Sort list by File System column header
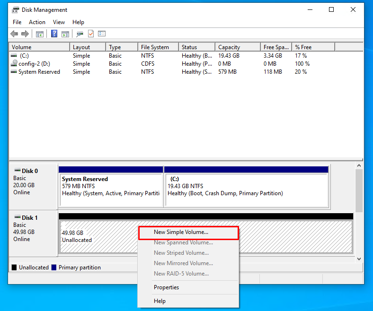The height and width of the screenshot is (311, 373). 154,47
